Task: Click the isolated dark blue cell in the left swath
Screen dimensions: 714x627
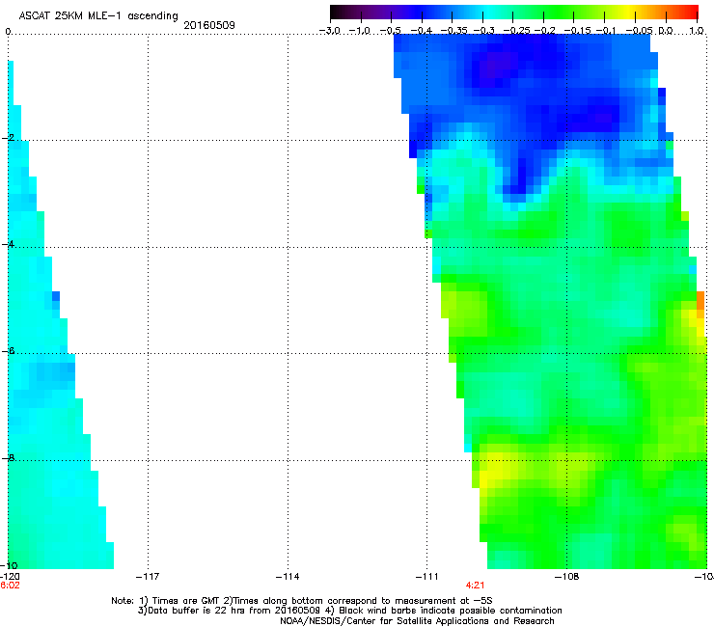Action: coord(56,296)
